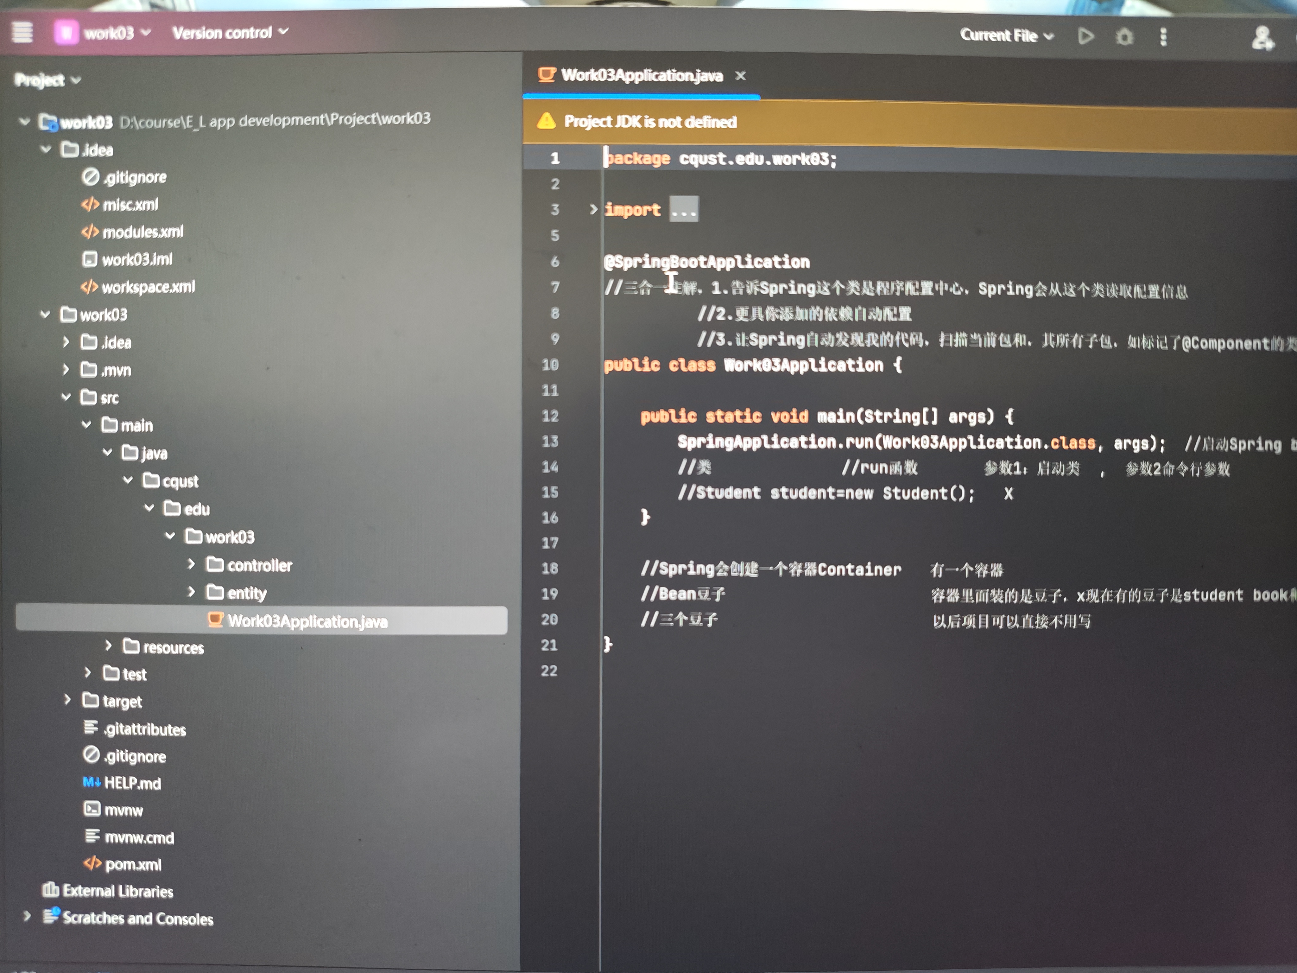Click the Debug bug icon

coord(1124,37)
